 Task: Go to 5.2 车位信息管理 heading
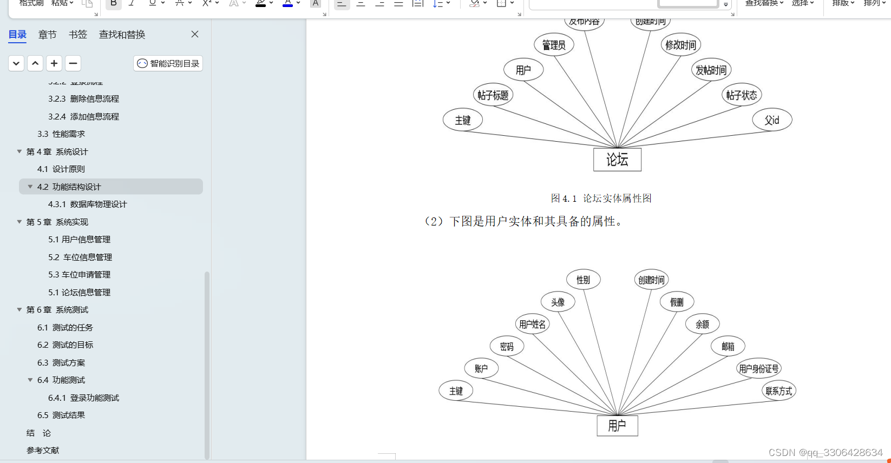[80, 257]
